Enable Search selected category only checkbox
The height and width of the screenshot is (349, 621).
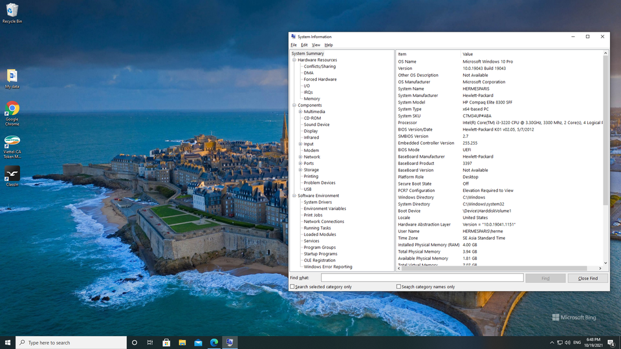(x=292, y=286)
